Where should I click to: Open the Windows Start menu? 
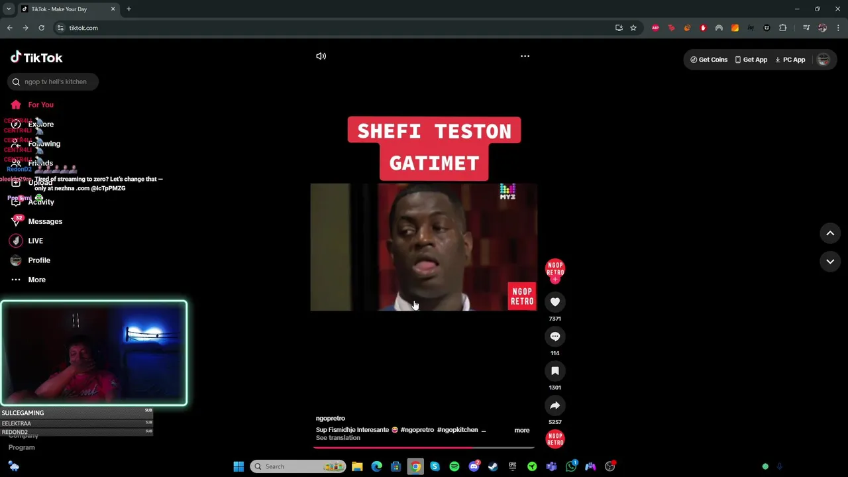click(238, 466)
